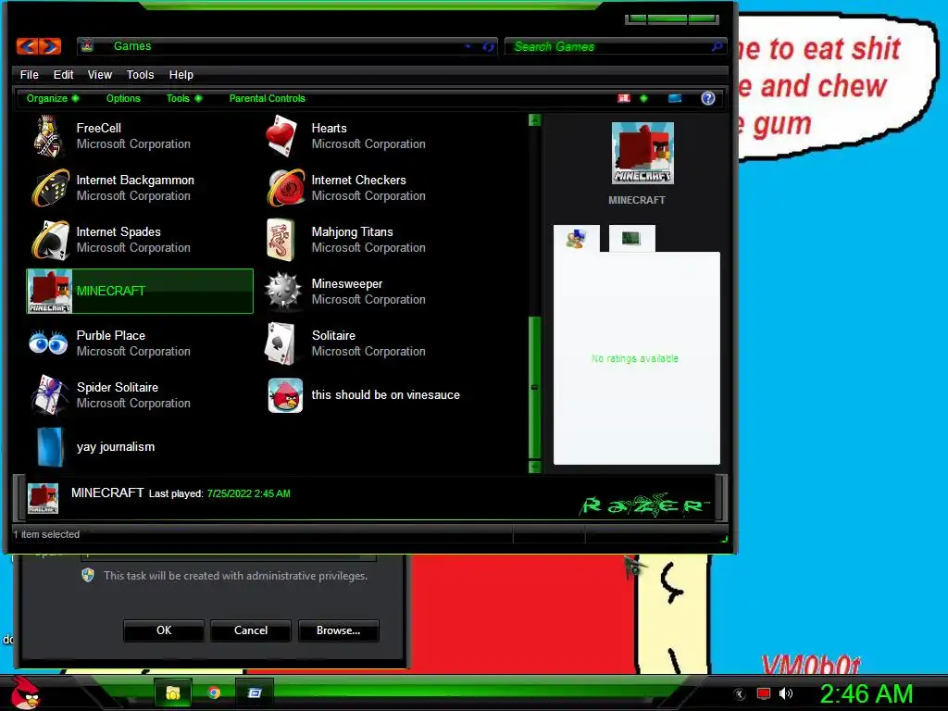
Task: Open the help question mark icon
Action: click(x=708, y=98)
